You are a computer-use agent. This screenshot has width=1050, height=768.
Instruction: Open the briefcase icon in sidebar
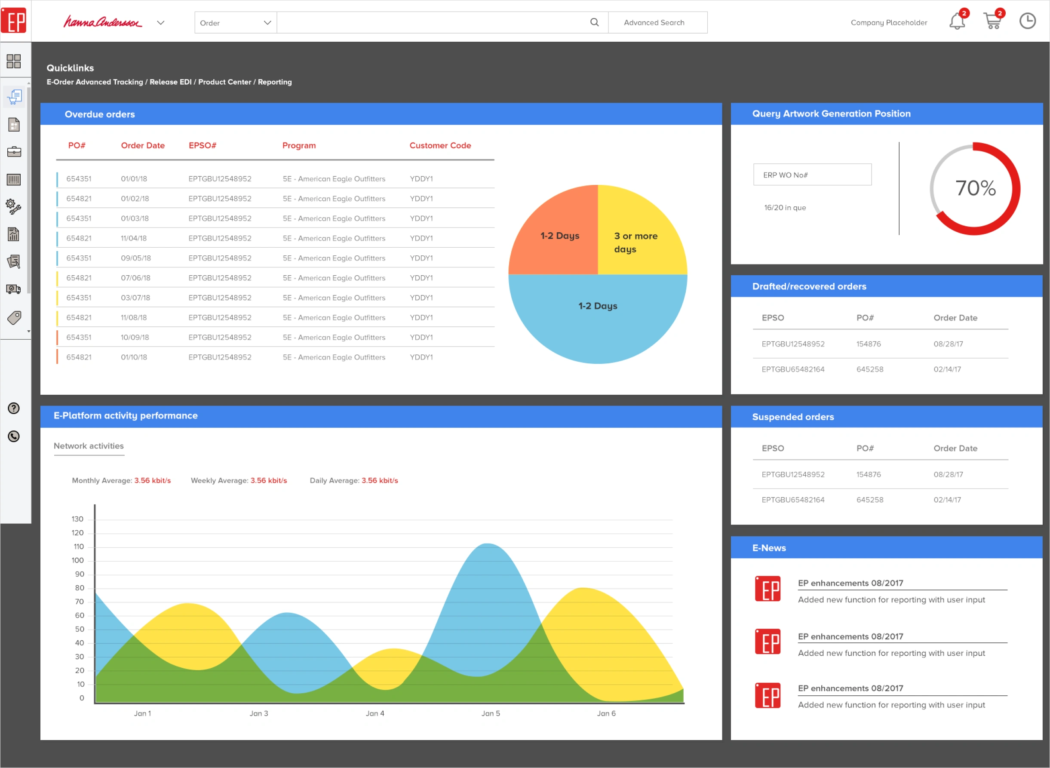click(14, 152)
